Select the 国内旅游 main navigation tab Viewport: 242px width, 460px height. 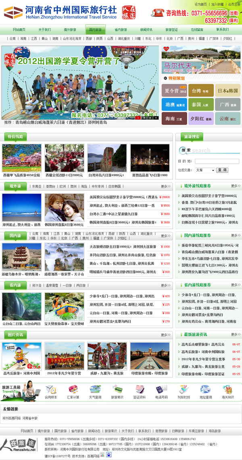96,30
